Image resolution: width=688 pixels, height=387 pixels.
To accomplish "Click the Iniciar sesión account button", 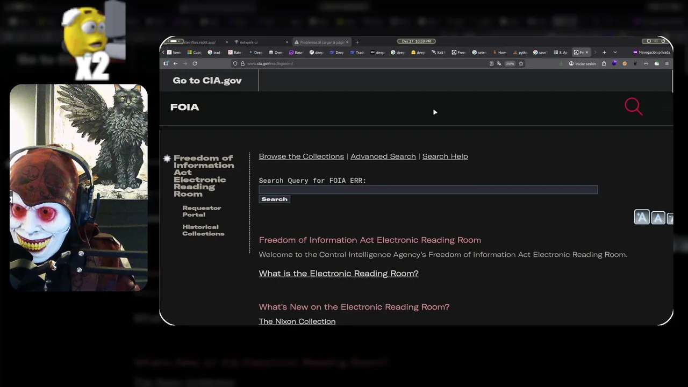I will coord(583,63).
